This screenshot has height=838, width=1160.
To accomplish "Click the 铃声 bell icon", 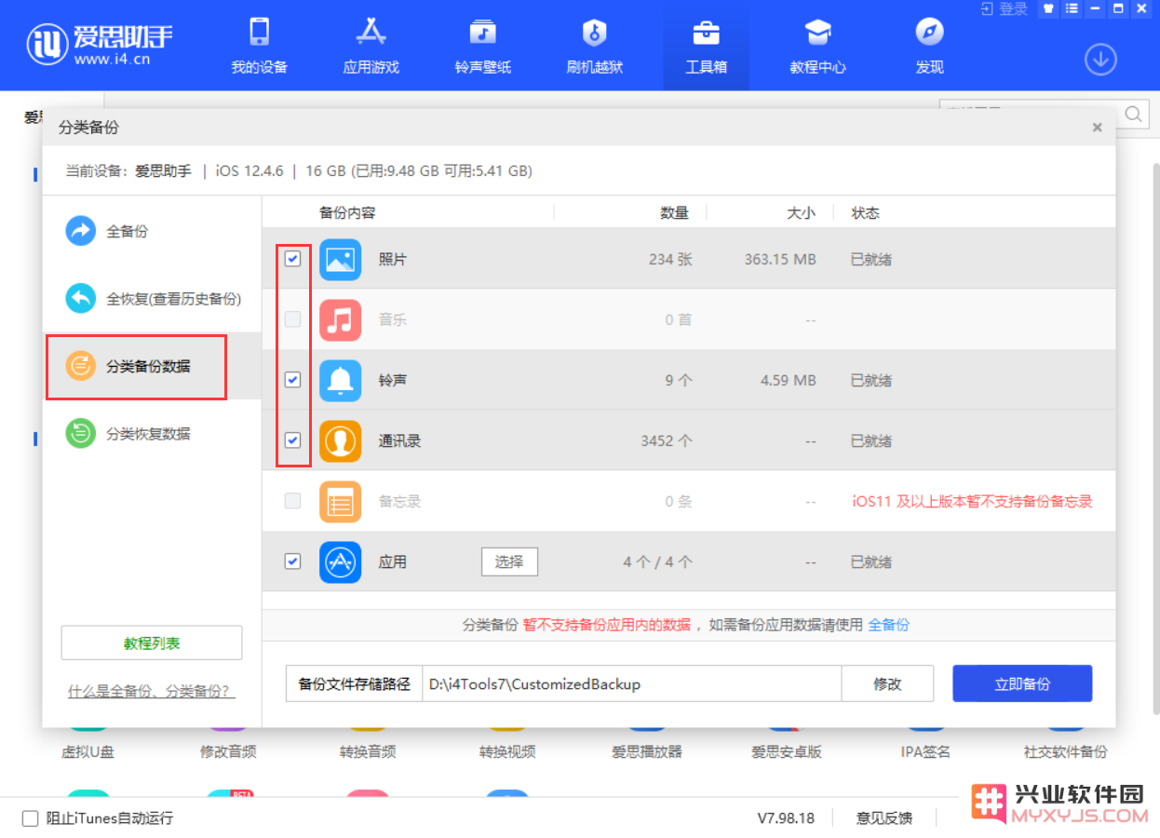I will [x=341, y=381].
